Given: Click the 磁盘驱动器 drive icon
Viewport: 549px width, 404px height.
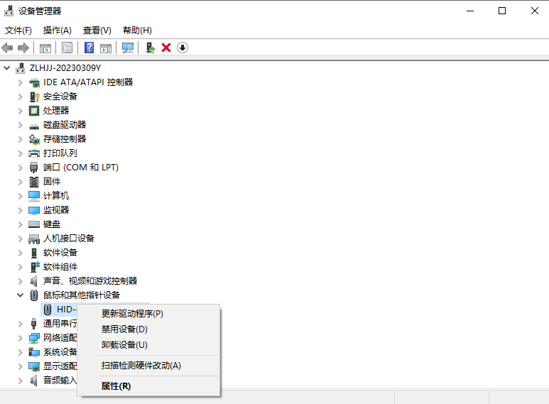Looking at the screenshot, I should 34,126.
